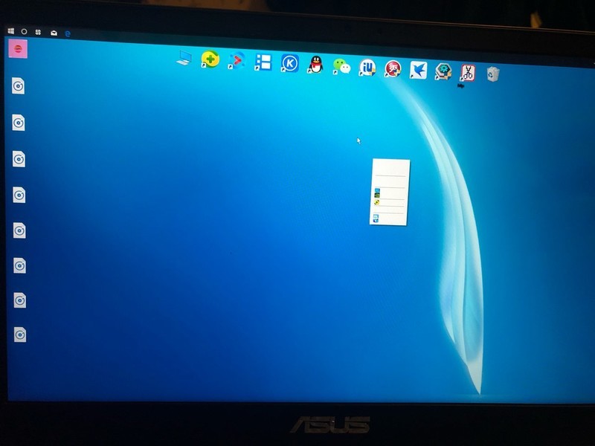Image resolution: width=595 pixels, height=446 pixels.
Task: Select the teal gear box shortcut
Action: pos(443,71)
